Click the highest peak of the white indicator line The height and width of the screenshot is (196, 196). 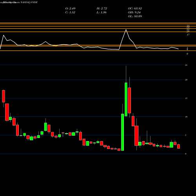click(126, 30)
